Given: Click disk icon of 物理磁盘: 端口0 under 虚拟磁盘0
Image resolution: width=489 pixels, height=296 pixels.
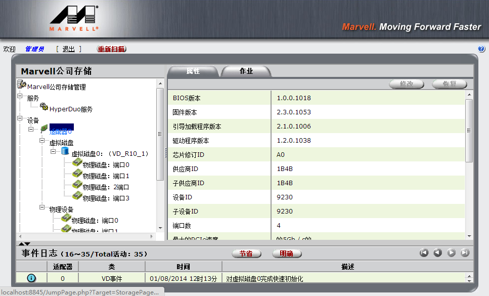Looking at the screenshot, I should click(77, 162).
